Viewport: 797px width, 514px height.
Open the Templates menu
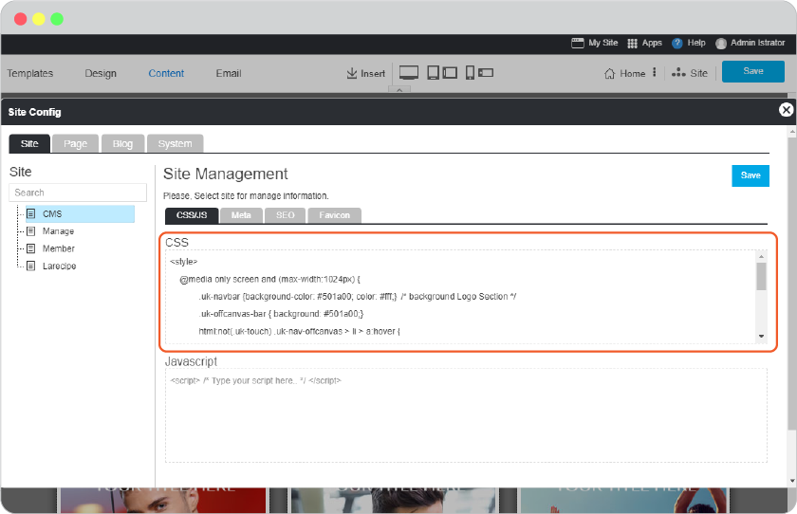click(30, 73)
